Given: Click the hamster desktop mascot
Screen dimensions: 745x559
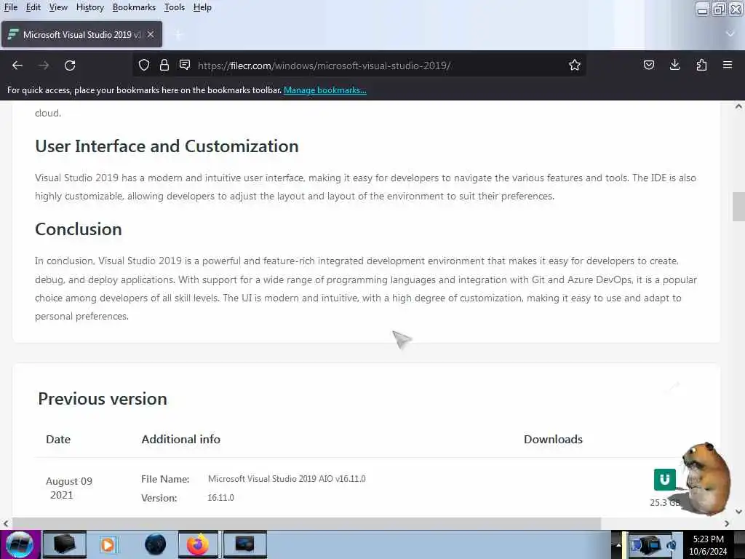Looking at the screenshot, I should pyautogui.click(x=705, y=477).
